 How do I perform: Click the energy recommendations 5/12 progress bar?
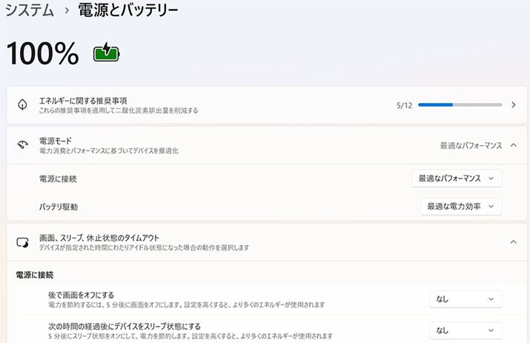pos(460,105)
